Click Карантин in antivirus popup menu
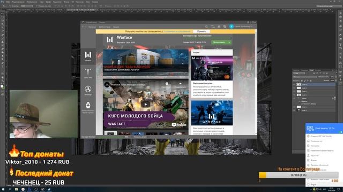 (315, 155)
